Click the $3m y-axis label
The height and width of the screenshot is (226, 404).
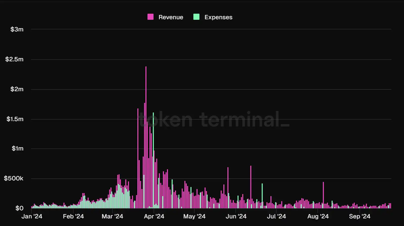(17, 29)
